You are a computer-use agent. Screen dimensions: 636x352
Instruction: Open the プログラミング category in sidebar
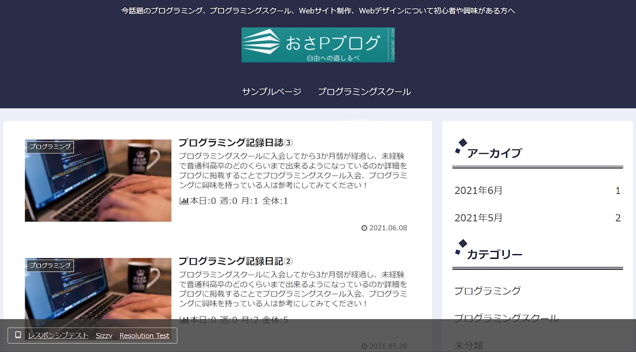(487, 291)
